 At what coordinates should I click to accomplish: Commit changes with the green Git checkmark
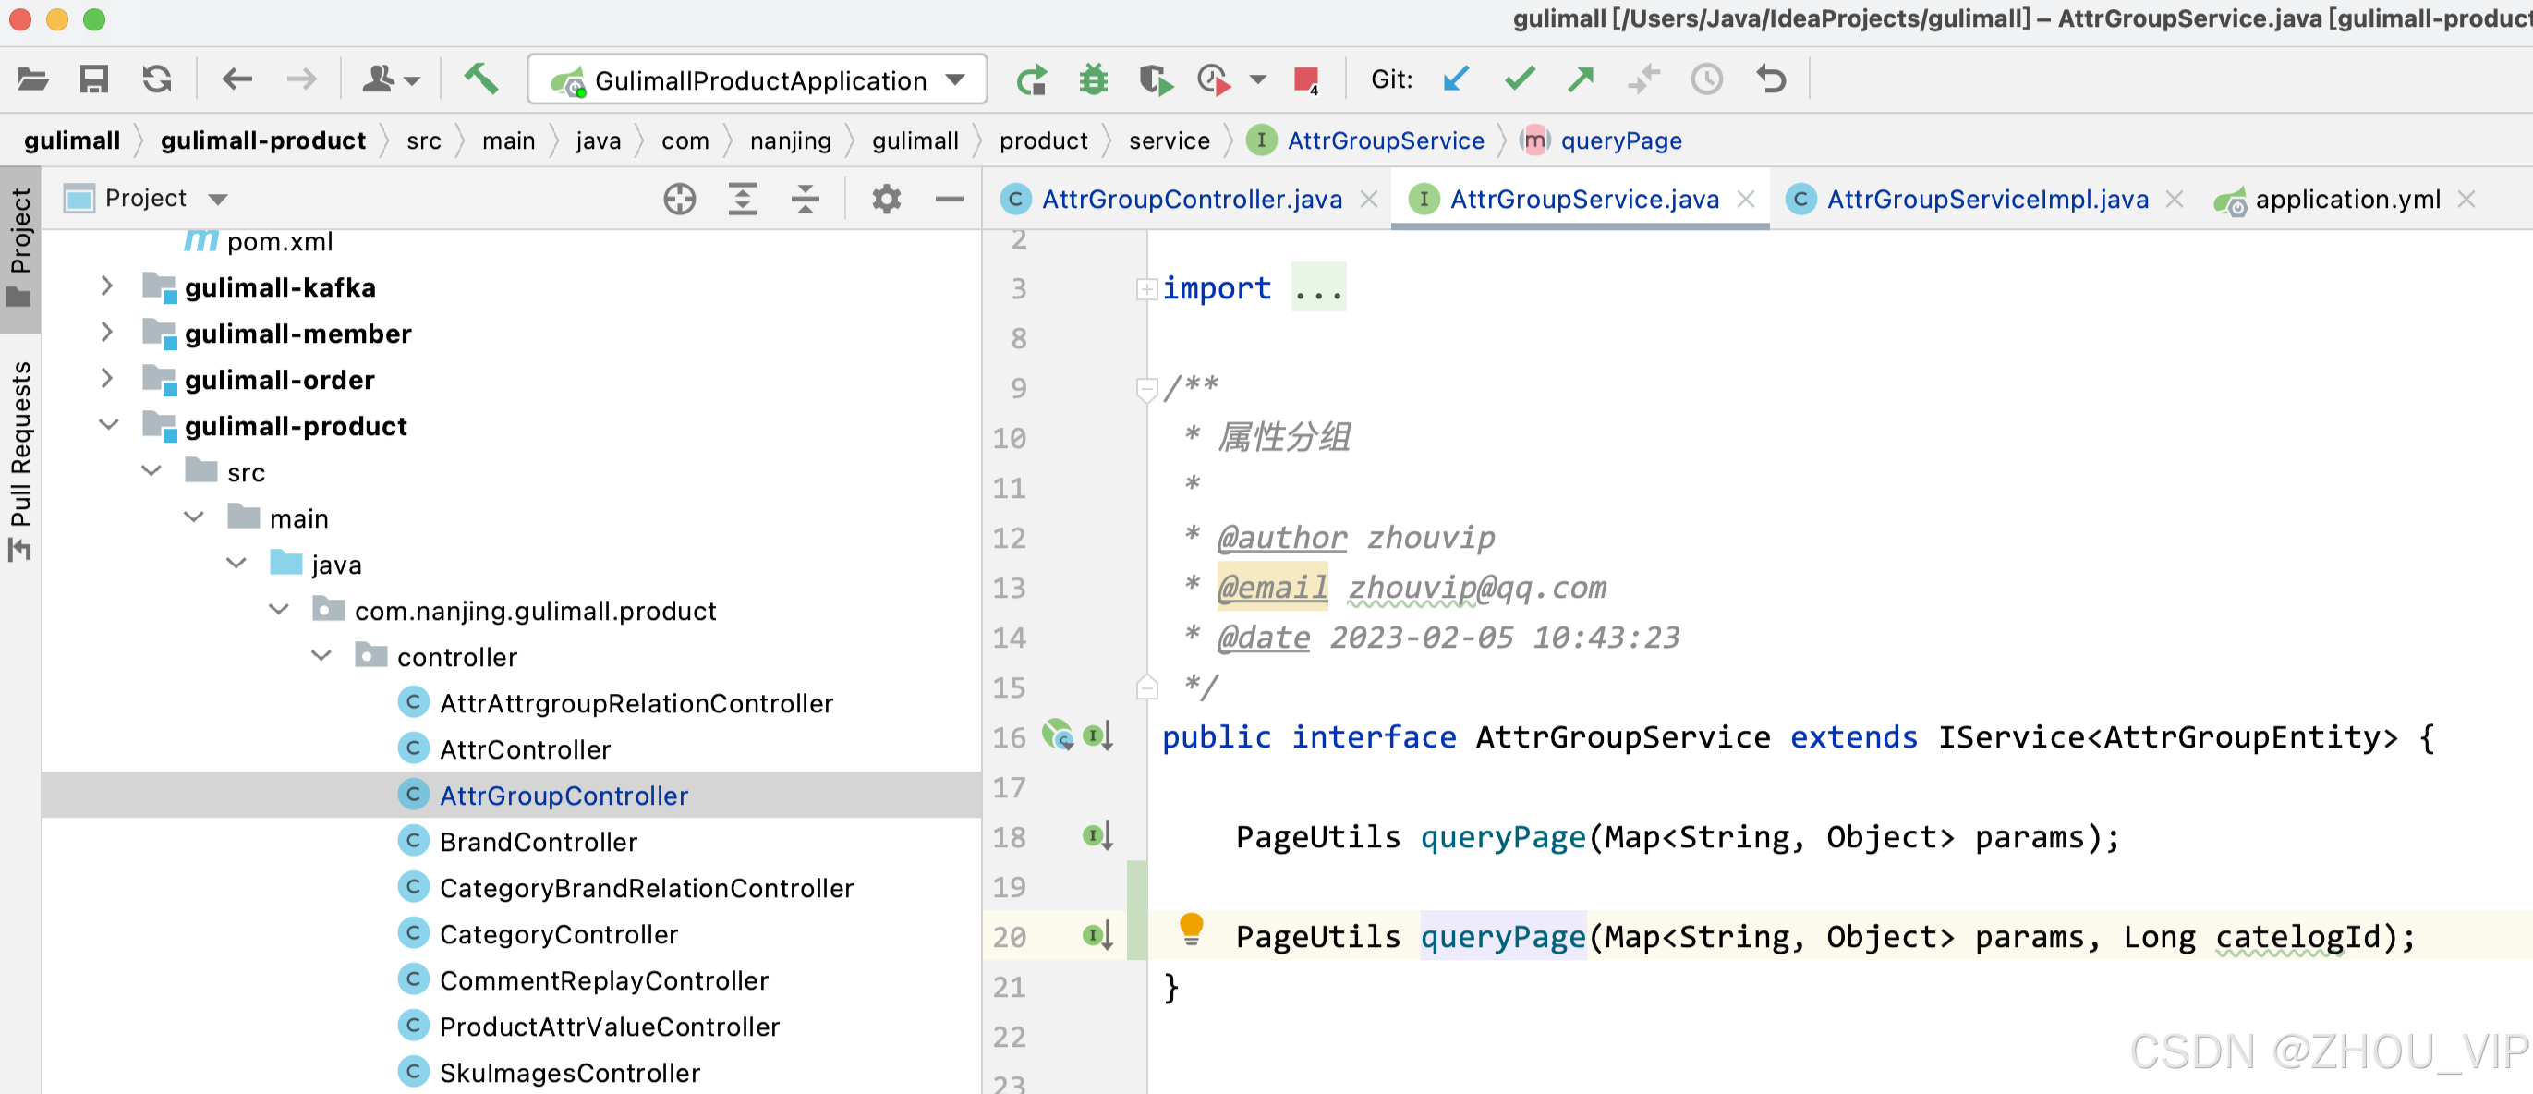pos(1520,79)
